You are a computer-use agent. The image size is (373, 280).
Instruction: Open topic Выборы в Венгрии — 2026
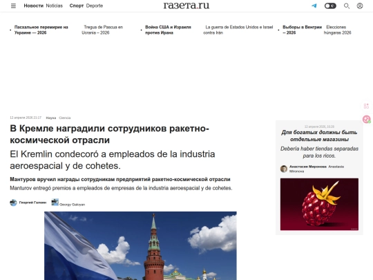coord(302,30)
